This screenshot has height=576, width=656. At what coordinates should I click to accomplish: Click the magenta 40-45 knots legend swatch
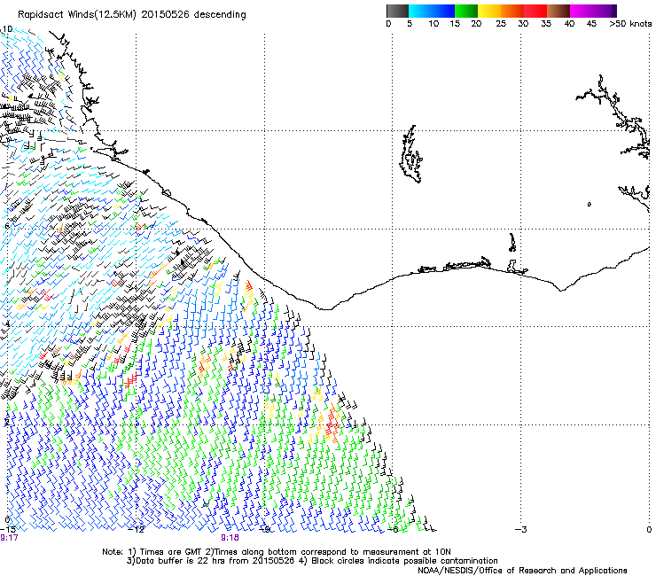[x=582, y=11]
